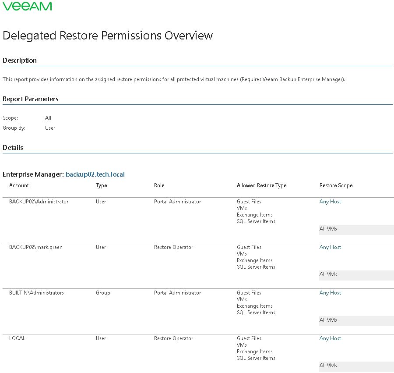Image resolution: width=394 pixels, height=373 pixels.
Task: Click the Scope value All
Action: click(48, 118)
